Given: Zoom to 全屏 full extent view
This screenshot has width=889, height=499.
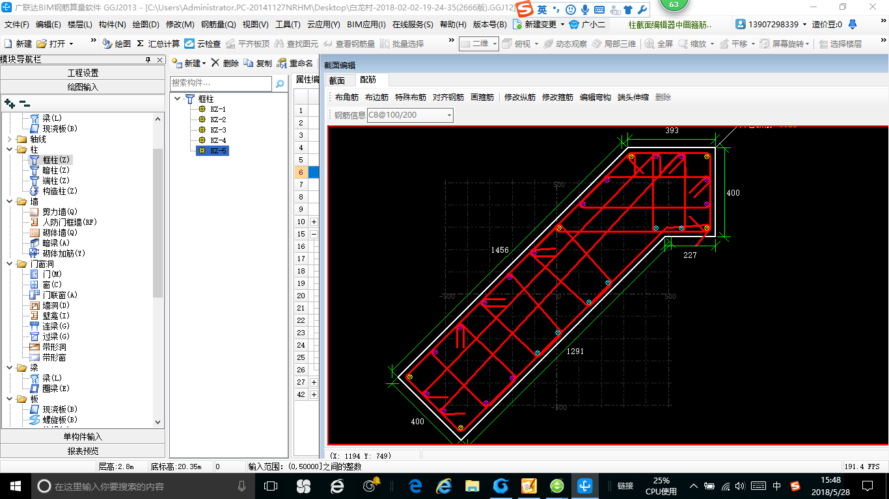Looking at the screenshot, I should (x=659, y=44).
